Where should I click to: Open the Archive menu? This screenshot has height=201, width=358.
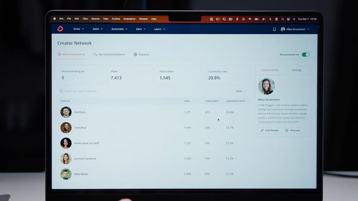coord(116,19)
